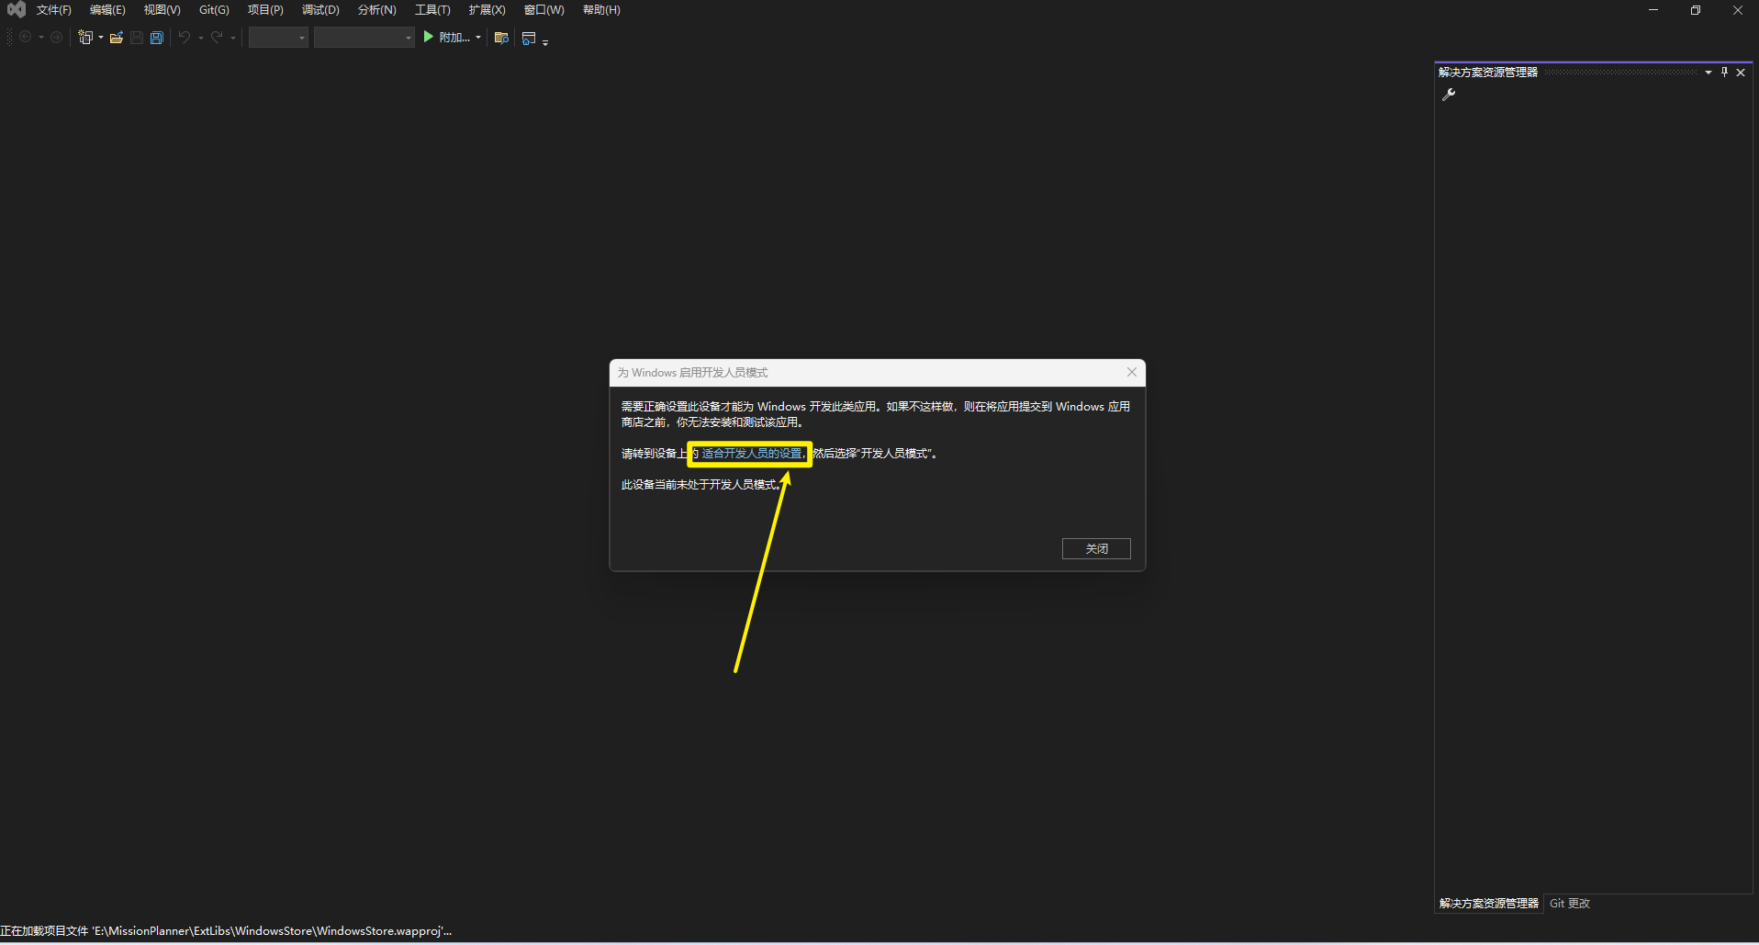Viewport: 1759px width, 945px height.
Task: Click the home window icon in toolbar
Action: point(529,38)
